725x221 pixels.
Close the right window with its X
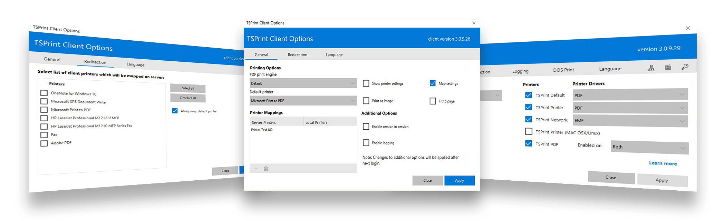pos(688,28)
